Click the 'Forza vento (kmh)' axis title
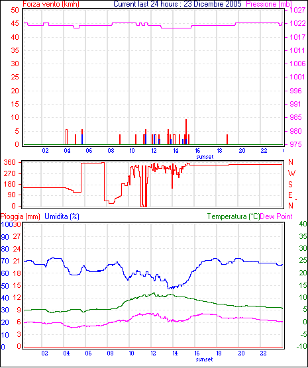Image resolution: width=308 pixels, height=368 pixels. [51, 4]
